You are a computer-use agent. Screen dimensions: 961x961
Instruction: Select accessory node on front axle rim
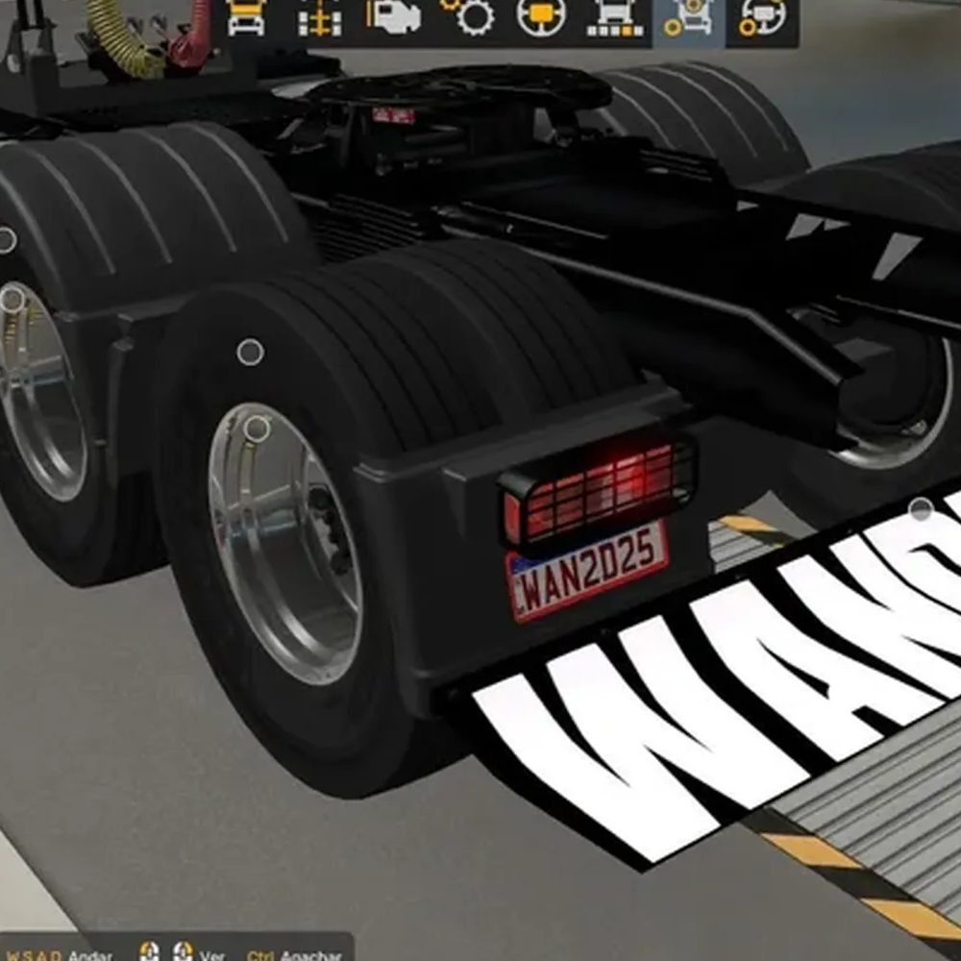[12, 300]
